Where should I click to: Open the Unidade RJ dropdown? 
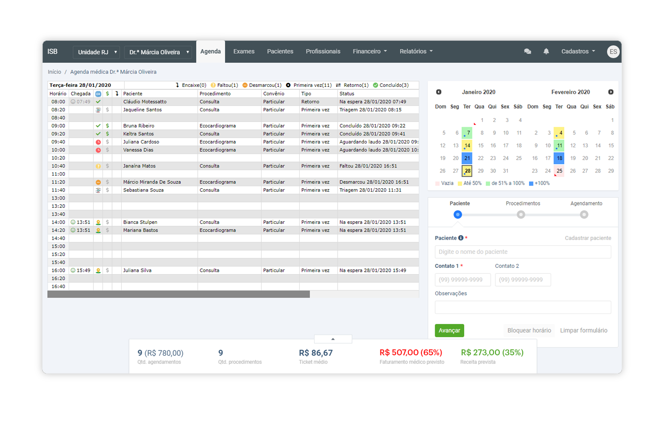tap(97, 52)
